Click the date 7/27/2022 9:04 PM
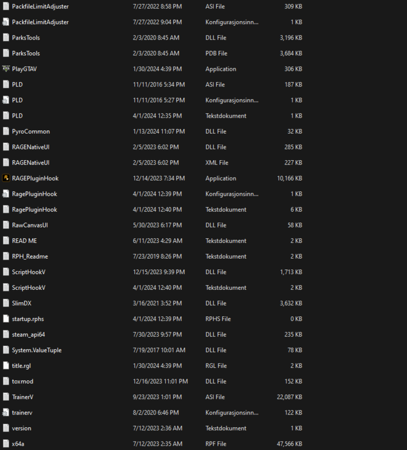 pos(157,22)
